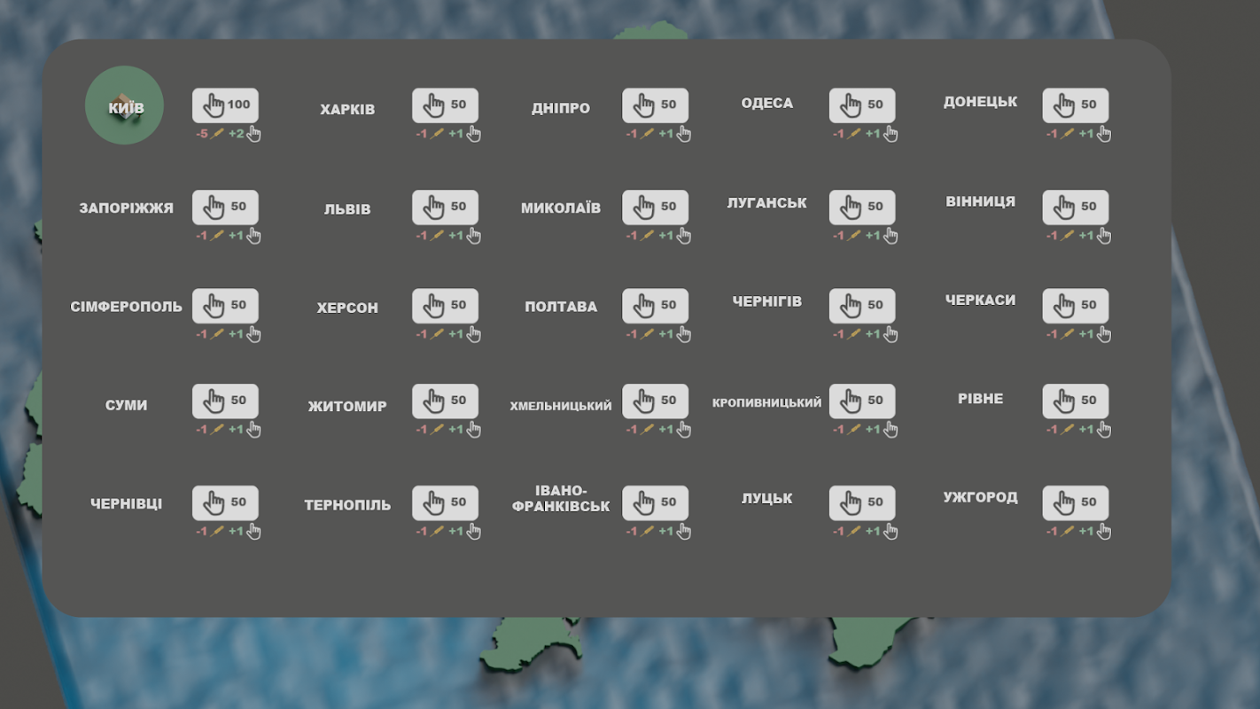Tap the Луганськ 50-click button
1260x709 pixels.
[x=862, y=207]
